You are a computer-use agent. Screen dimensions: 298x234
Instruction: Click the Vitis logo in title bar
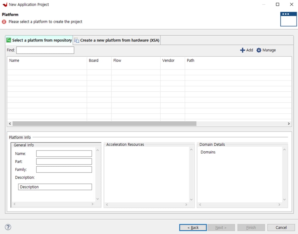5,4
